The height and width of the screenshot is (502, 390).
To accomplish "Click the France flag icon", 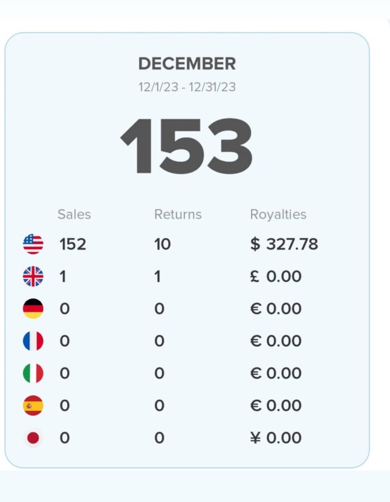I will point(33,341).
